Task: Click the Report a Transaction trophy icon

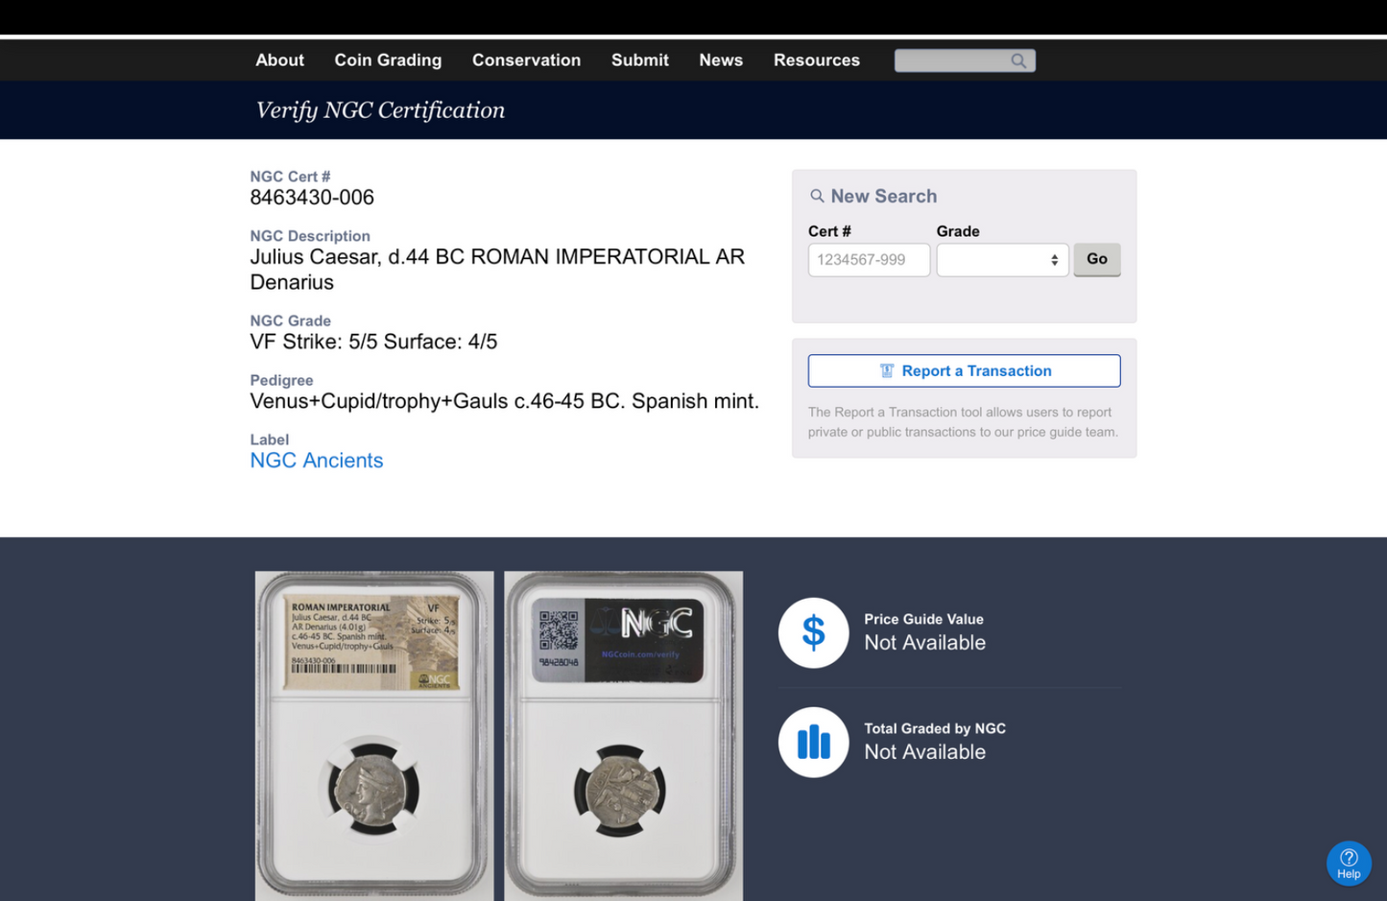Action: [x=887, y=371]
